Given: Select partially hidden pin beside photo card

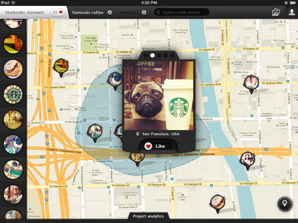Looking at the screenshot, I should pos(119,131).
